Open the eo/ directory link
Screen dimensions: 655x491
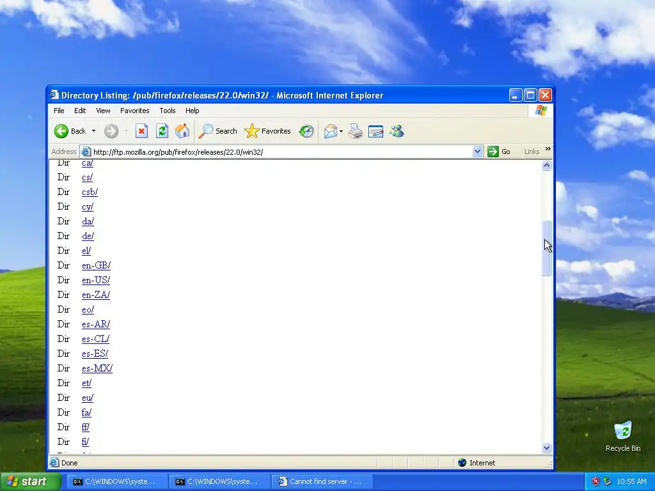(88, 310)
